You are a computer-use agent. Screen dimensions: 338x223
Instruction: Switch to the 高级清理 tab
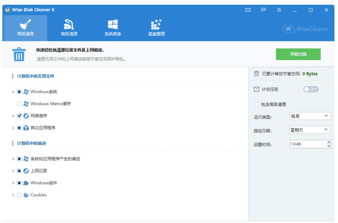(x=69, y=28)
